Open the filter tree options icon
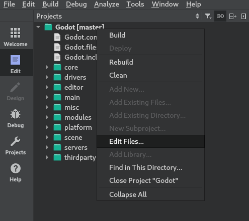This screenshot has height=221, width=249. click(x=208, y=16)
